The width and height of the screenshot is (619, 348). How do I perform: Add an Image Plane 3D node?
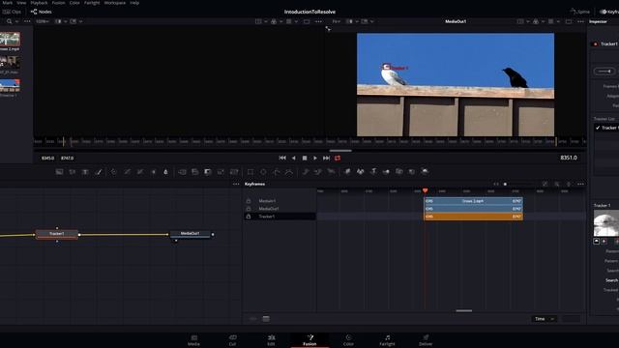tap(347, 172)
